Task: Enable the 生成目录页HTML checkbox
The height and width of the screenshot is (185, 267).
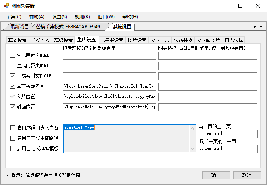Action: (x=12, y=55)
